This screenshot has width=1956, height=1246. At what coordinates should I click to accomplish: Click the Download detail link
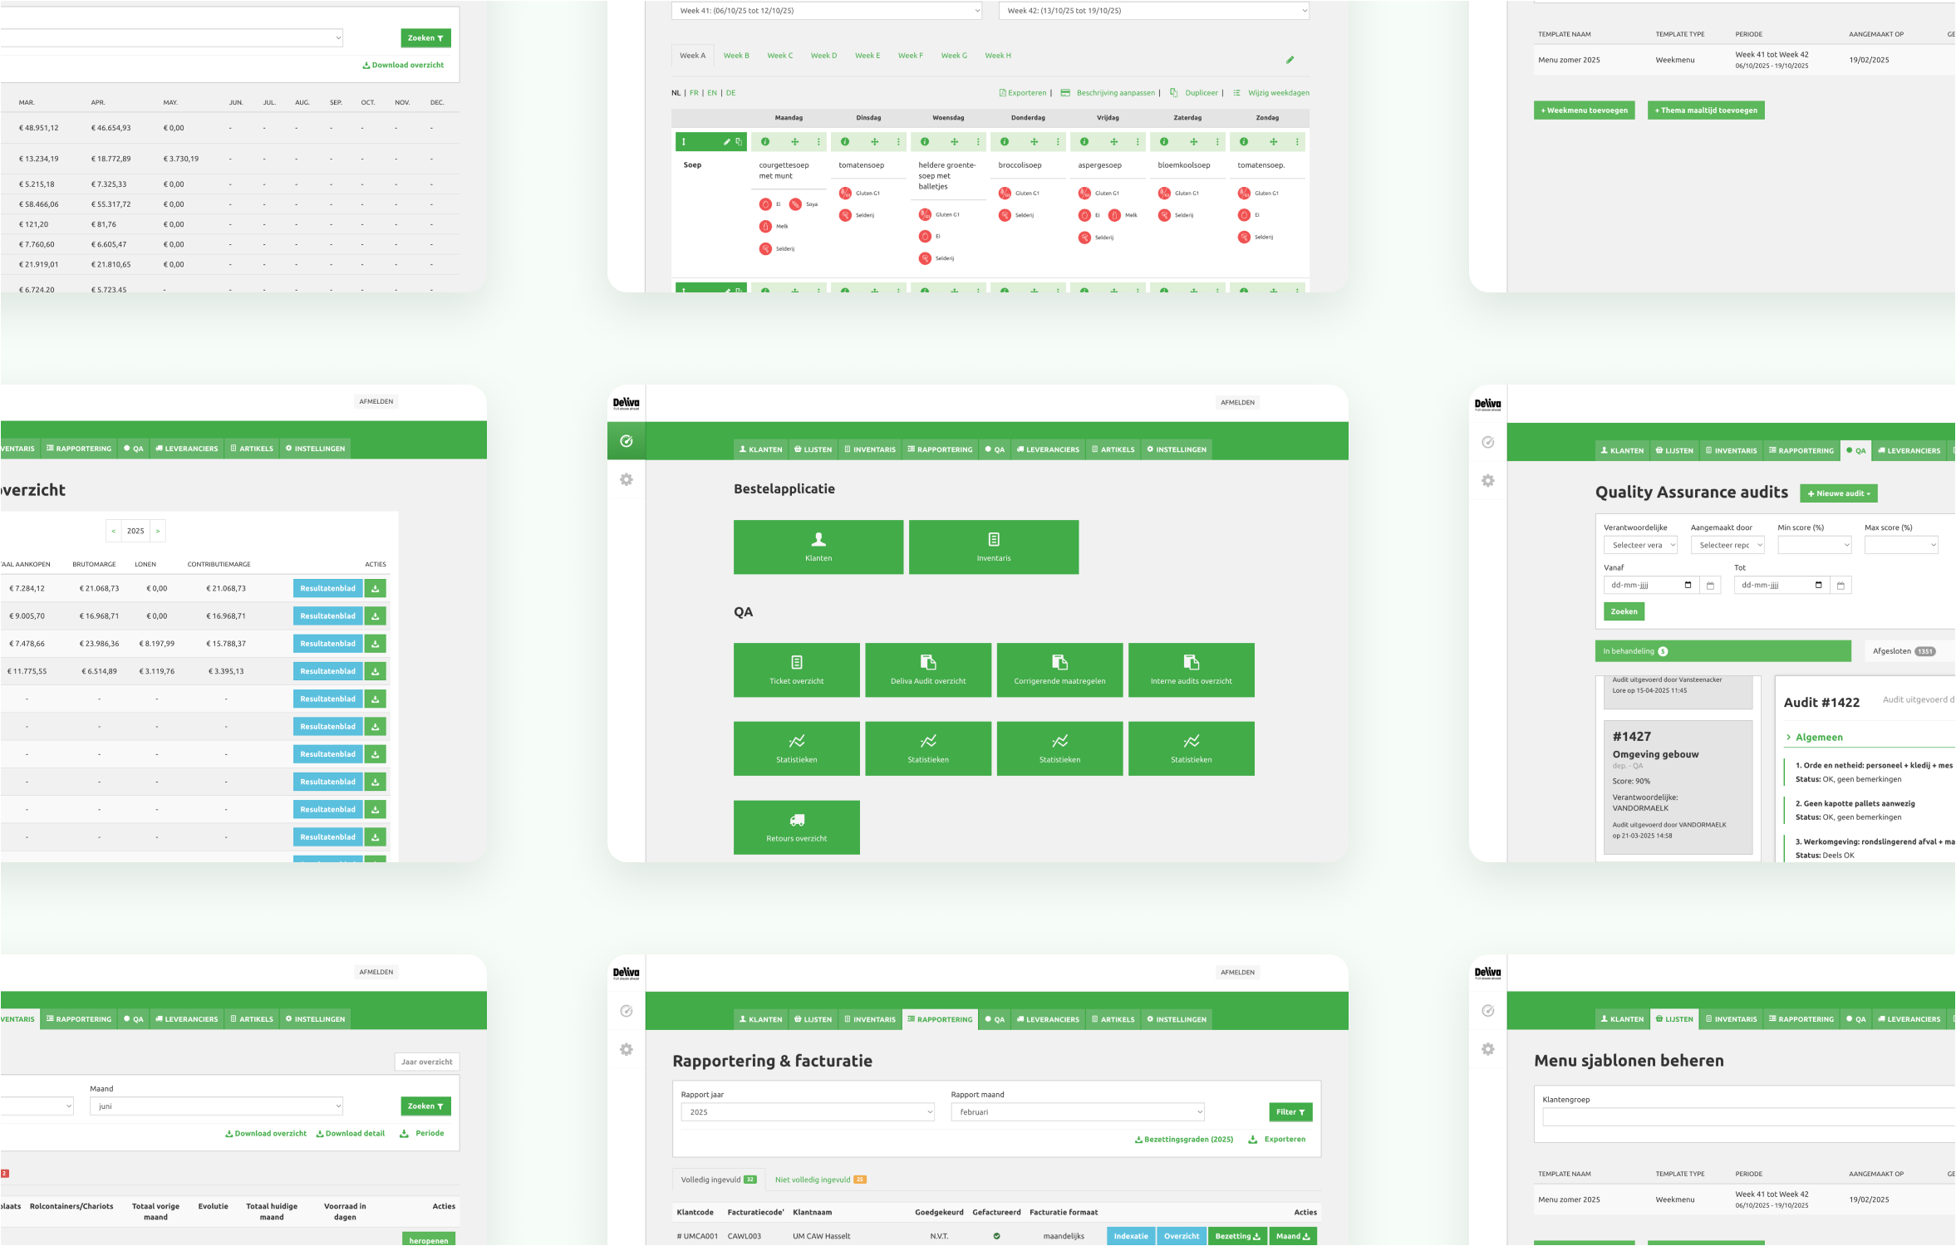coord(350,1134)
